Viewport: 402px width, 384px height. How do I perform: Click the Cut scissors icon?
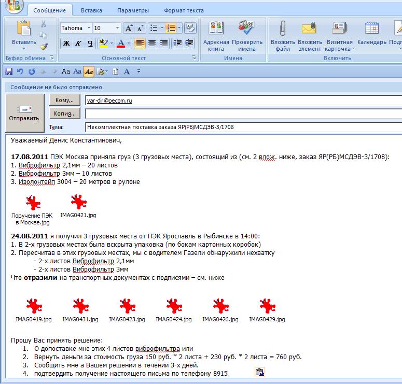pos(44,24)
